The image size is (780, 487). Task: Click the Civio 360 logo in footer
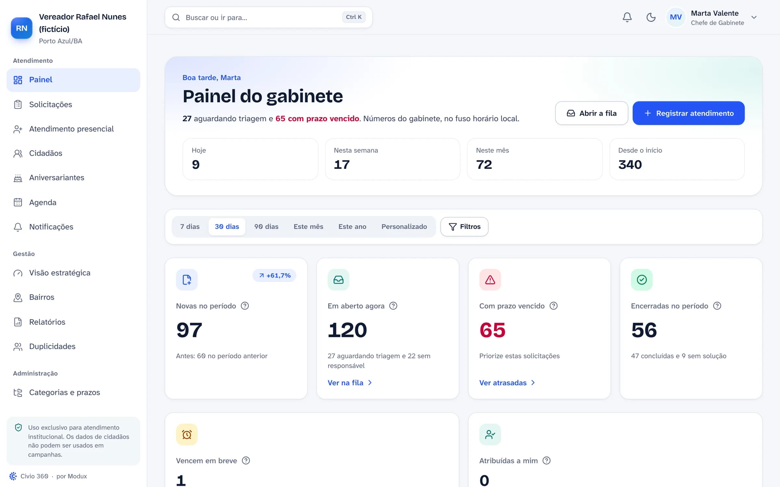click(x=13, y=476)
